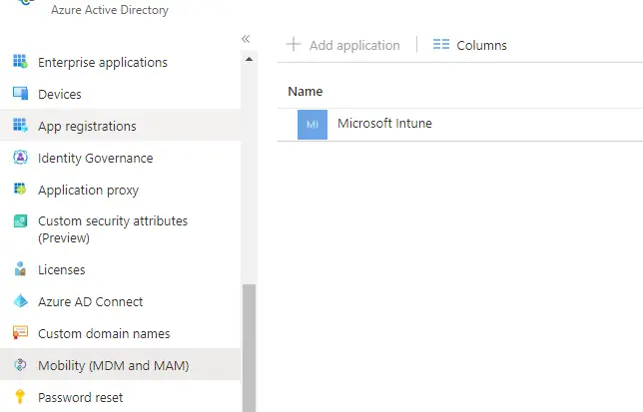Image resolution: width=643 pixels, height=412 pixels.
Task: Click the Azure AD Connect diamond icon
Action: click(20, 301)
